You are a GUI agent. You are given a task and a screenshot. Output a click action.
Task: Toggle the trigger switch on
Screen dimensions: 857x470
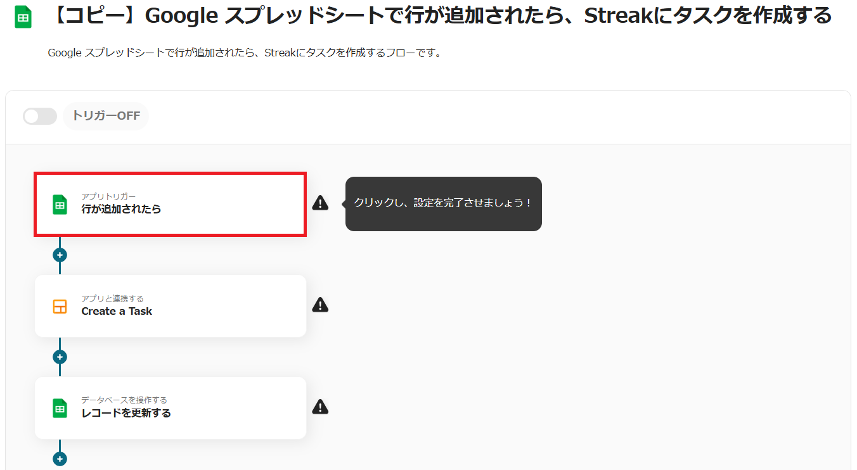40,116
